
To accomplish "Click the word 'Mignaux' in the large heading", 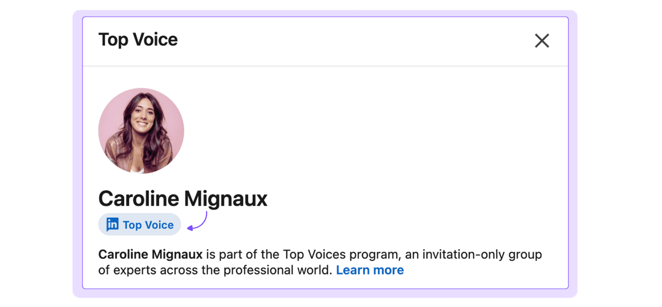I will tap(225, 199).
